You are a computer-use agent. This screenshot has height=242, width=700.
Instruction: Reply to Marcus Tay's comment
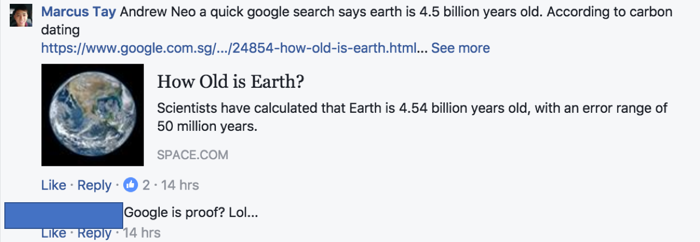[x=94, y=185]
